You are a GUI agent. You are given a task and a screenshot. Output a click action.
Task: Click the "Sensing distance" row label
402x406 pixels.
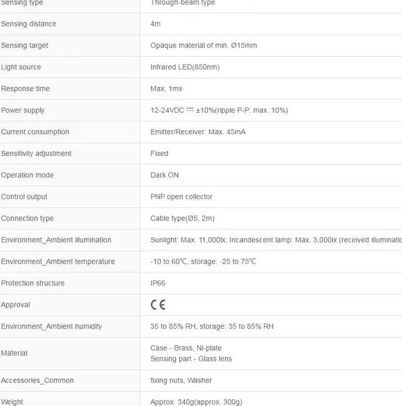pyautogui.click(x=29, y=24)
